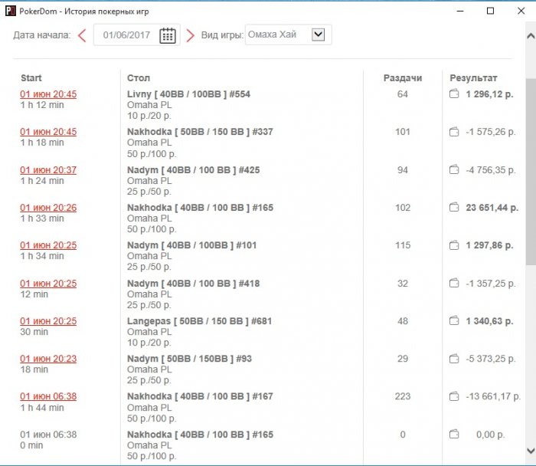Click the date field 01/06/2017
The height and width of the screenshot is (466, 536).
[127, 35]
